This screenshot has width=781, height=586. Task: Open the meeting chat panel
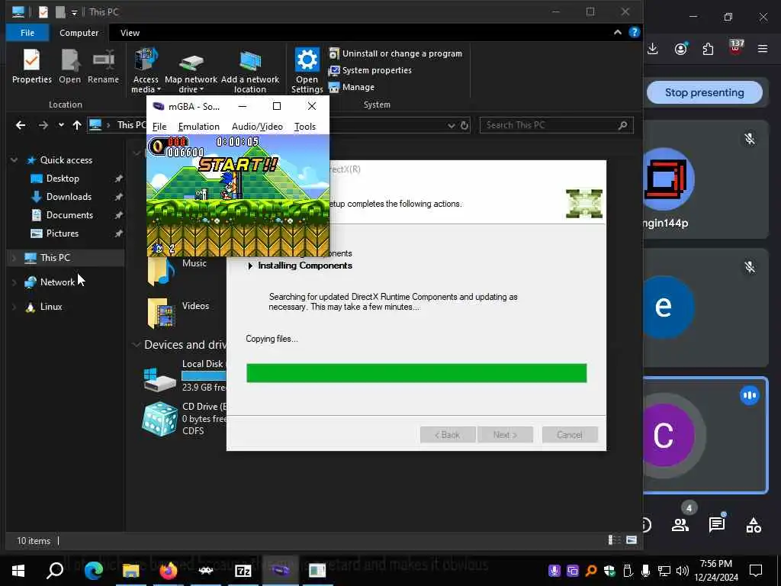pos(717,524)
